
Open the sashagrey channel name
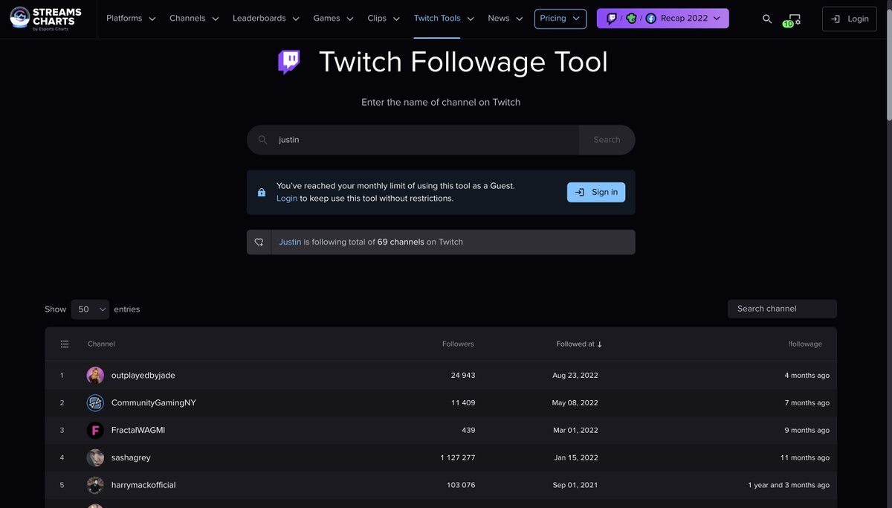(131, 458)
